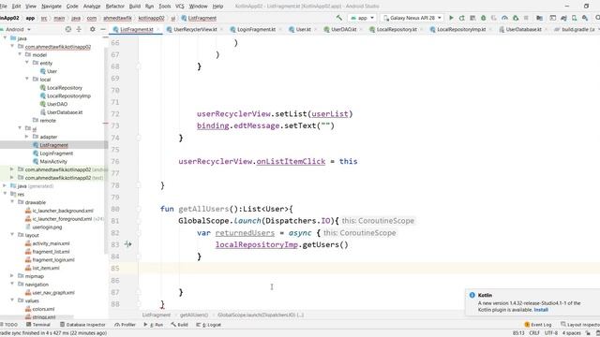Expand the mipmap folder

click(12, 276)
